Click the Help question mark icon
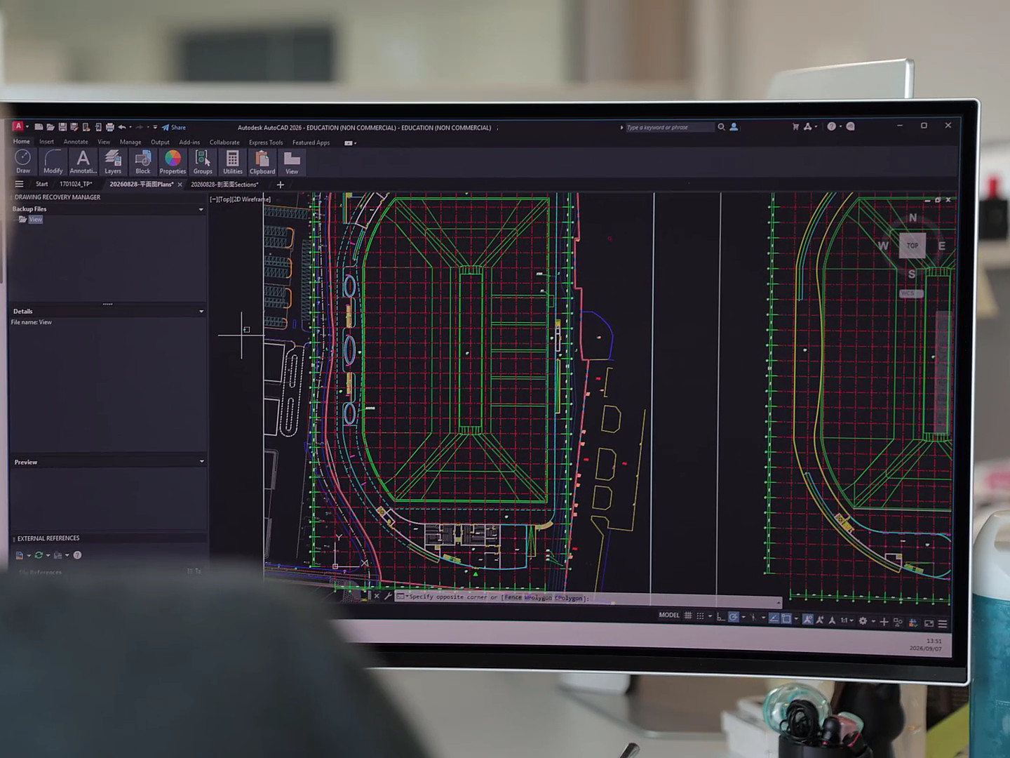The height and width of the screenshot is (758, 1010). 831,126
